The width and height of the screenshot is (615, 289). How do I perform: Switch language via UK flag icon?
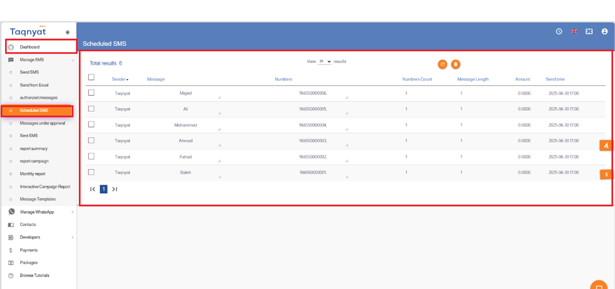pyautogui.click(x=574, y=31)
